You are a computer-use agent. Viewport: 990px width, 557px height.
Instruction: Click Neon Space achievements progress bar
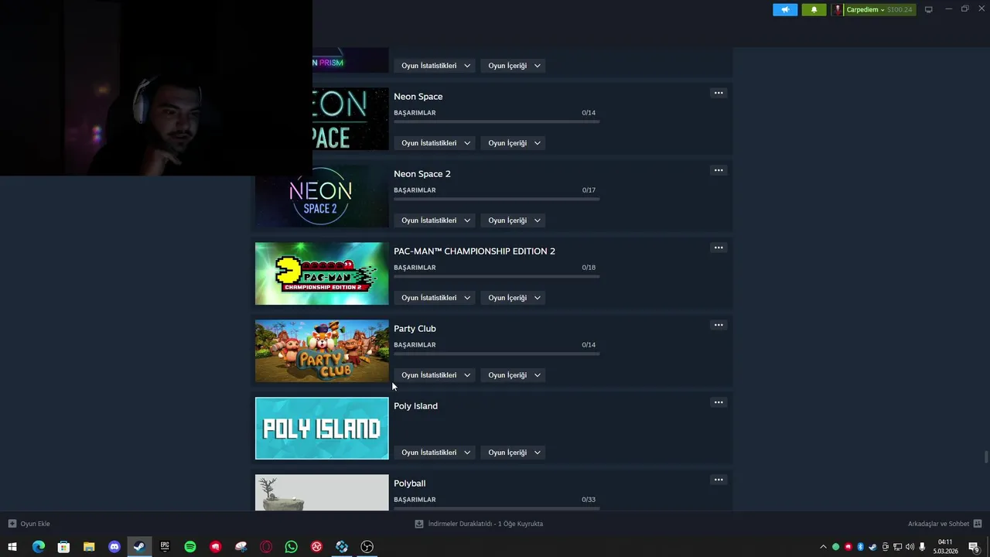(x=497, y=122)
